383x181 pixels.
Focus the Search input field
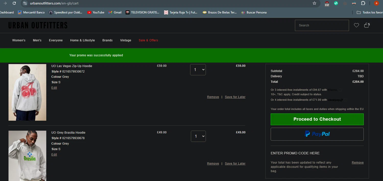[322, 25]
